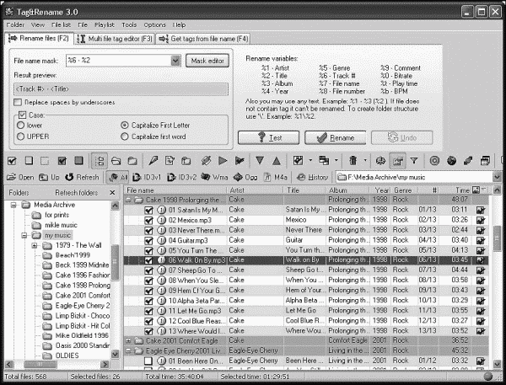Go Up one folder level
Viewport: 506px width, 385px height.
click(x=49, y=178)
